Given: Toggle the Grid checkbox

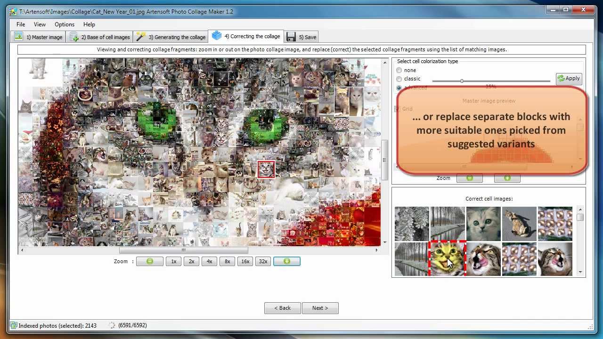Looking at the screenshot, I should (x=397, y=109).
